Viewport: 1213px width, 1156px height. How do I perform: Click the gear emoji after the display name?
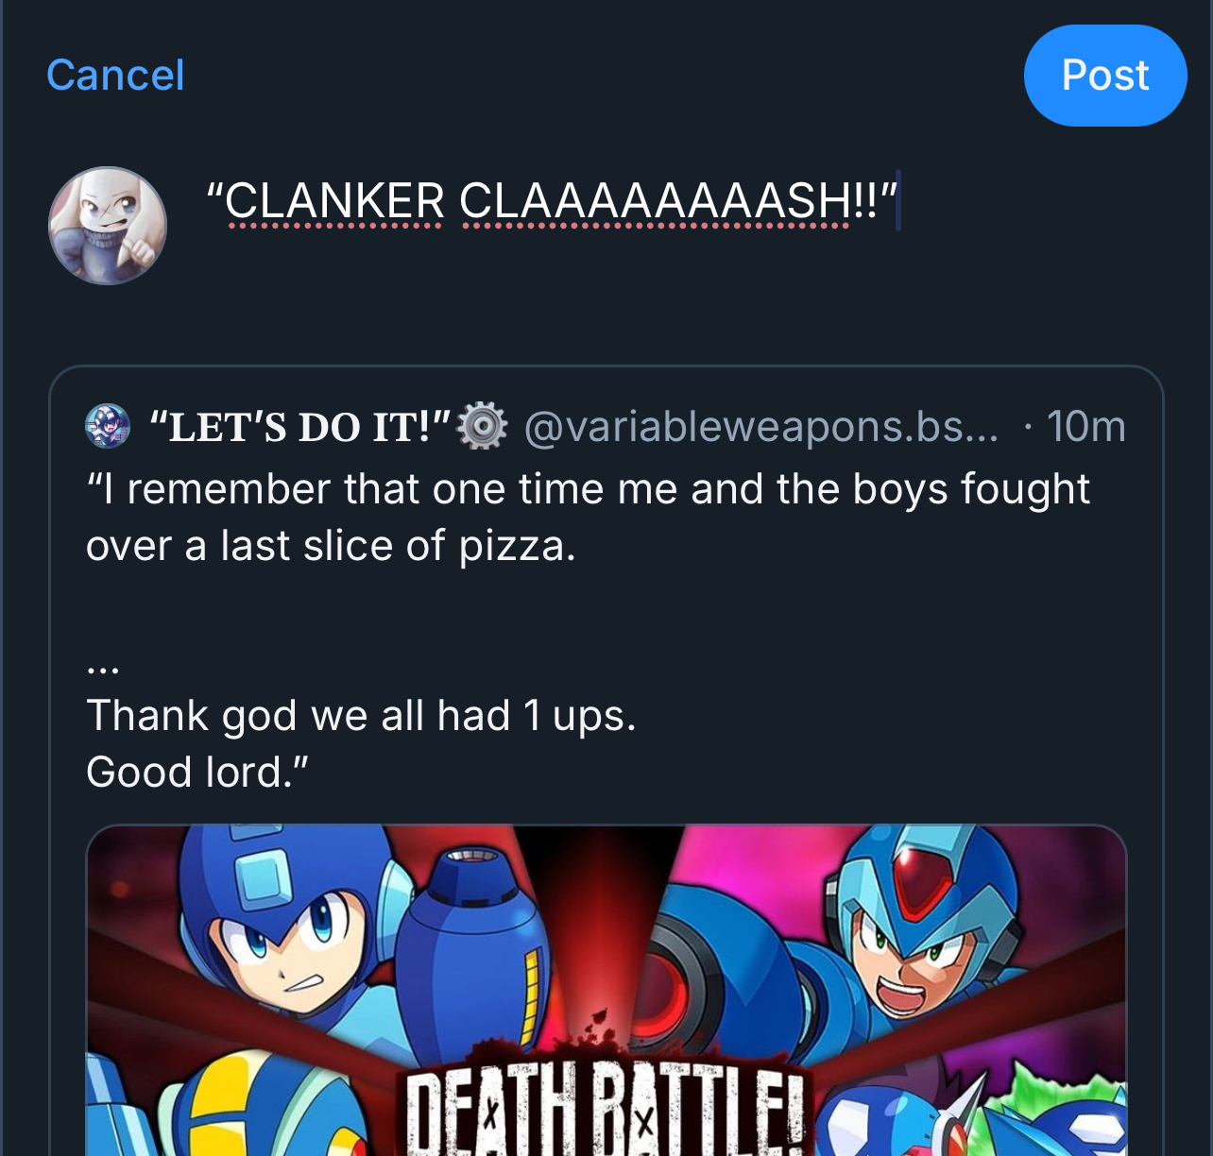(x=482, y=426)
